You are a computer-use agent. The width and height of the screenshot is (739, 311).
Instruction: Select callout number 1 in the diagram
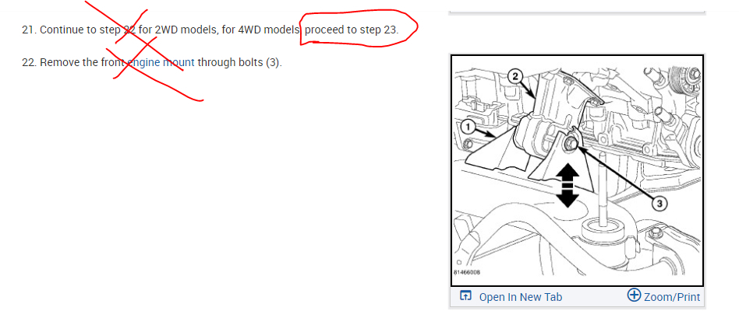click(467, 127)
